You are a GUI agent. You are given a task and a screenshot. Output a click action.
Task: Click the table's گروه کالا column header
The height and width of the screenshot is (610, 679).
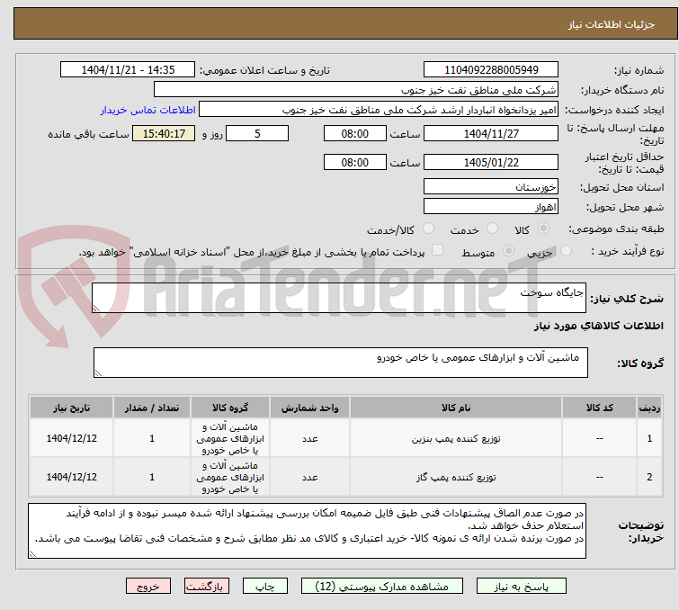tap(230, 408)
